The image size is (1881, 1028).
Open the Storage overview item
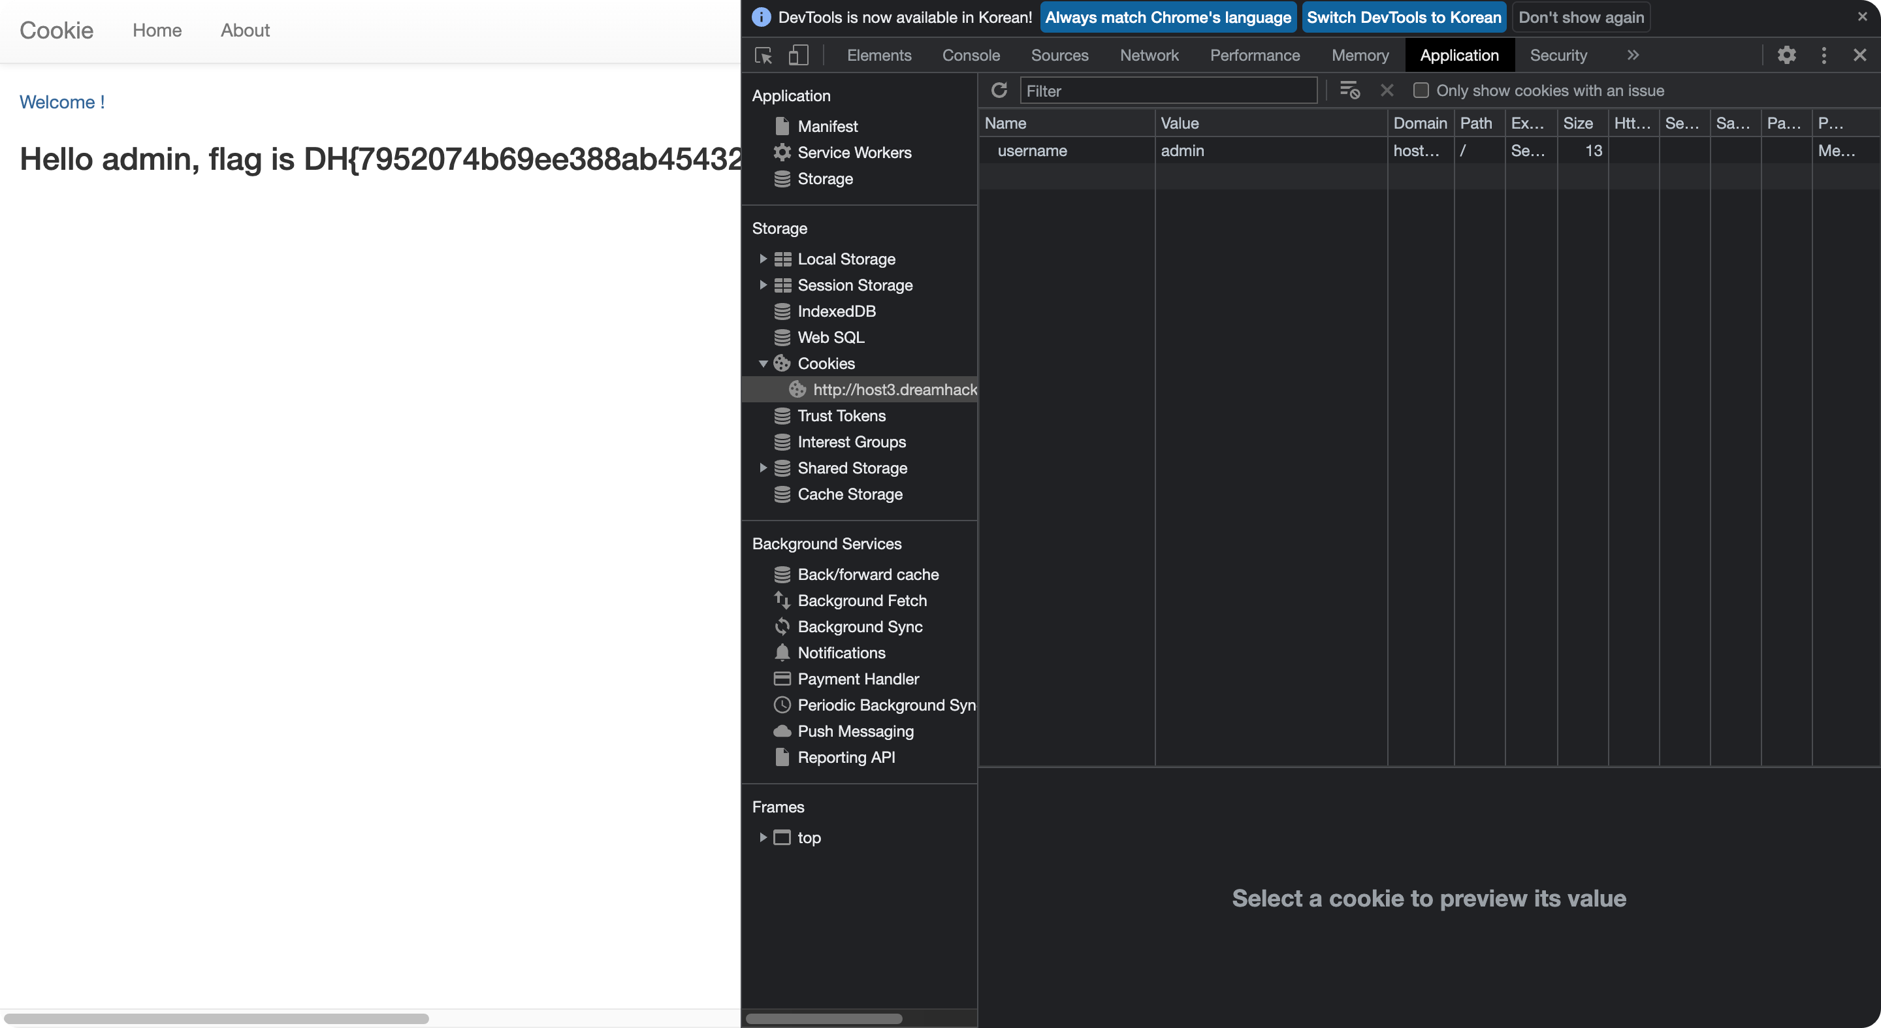click(825, 179)
